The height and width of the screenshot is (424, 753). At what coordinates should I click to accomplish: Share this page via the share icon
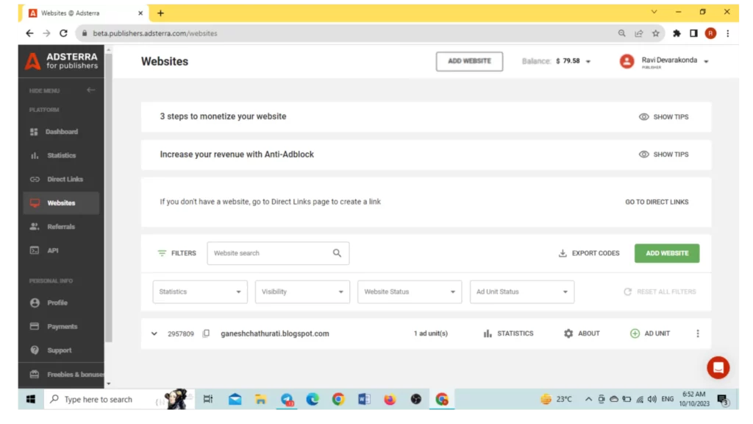pyautogui.click(x=639, y=33)
